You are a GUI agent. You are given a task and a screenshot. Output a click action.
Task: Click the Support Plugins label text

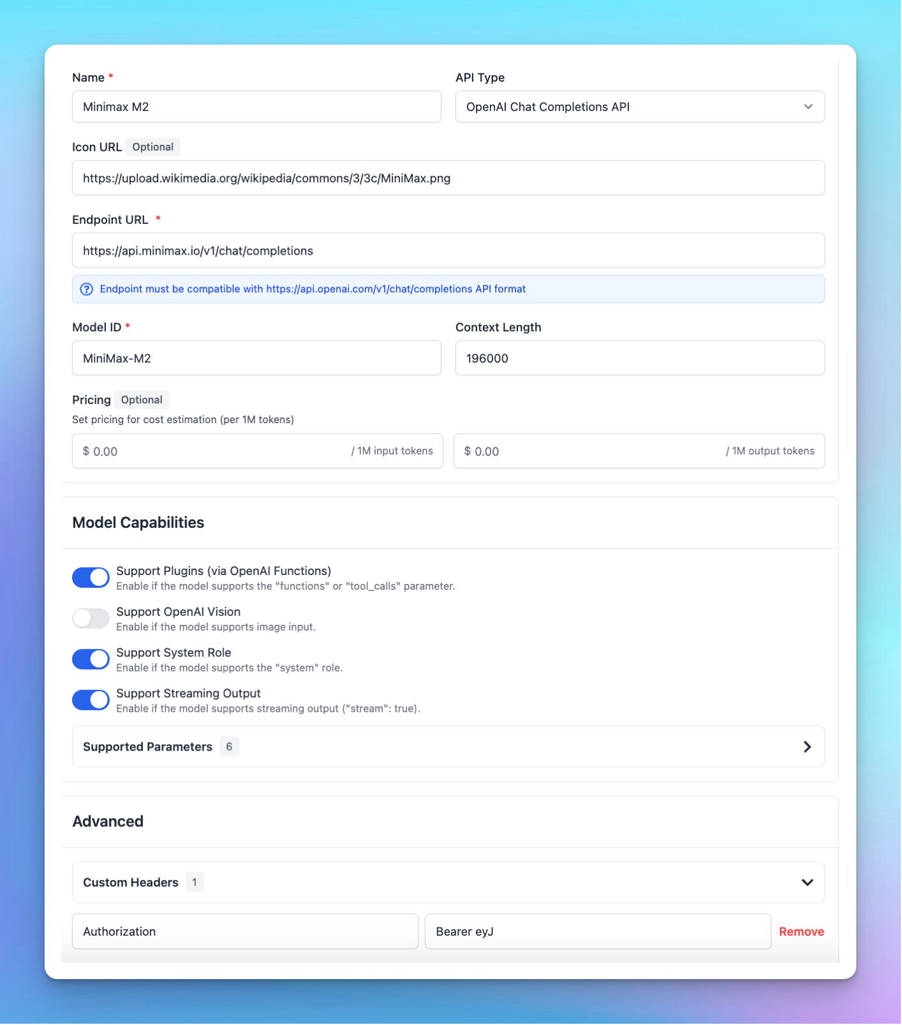(x=223, y=571)
